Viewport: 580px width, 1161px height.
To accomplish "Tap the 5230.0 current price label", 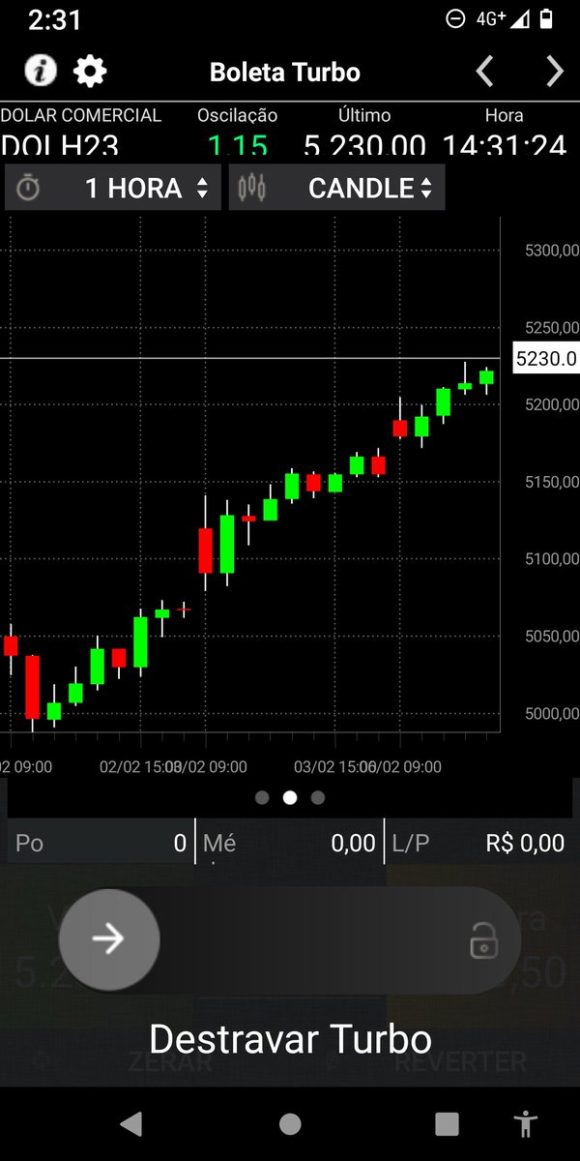I will click(x=546, y=359).
